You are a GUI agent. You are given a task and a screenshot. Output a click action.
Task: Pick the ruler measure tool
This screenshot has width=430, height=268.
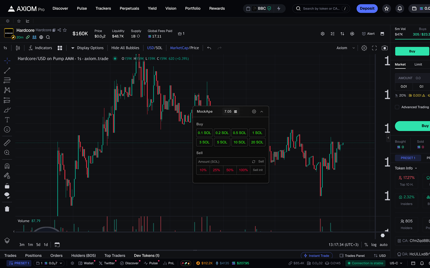coord(7,143)
